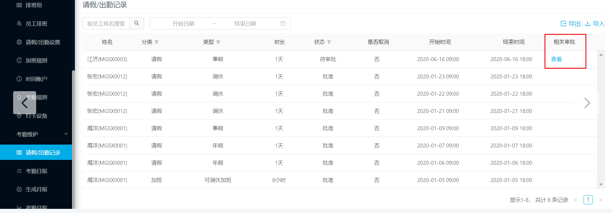Click 2020-01-22 09:00 start time cell
This screenshot has height=213, width=612.
pyautogui.click(x=438, y=94)
